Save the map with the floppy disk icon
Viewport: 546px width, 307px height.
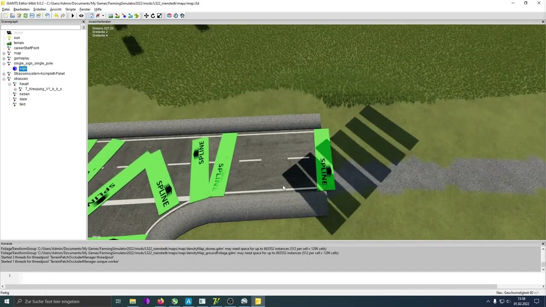click(x=32, y=16)
